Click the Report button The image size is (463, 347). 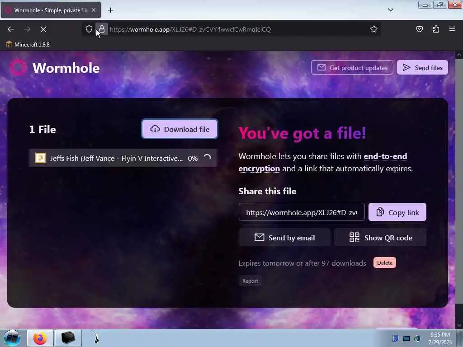point(250,281)
